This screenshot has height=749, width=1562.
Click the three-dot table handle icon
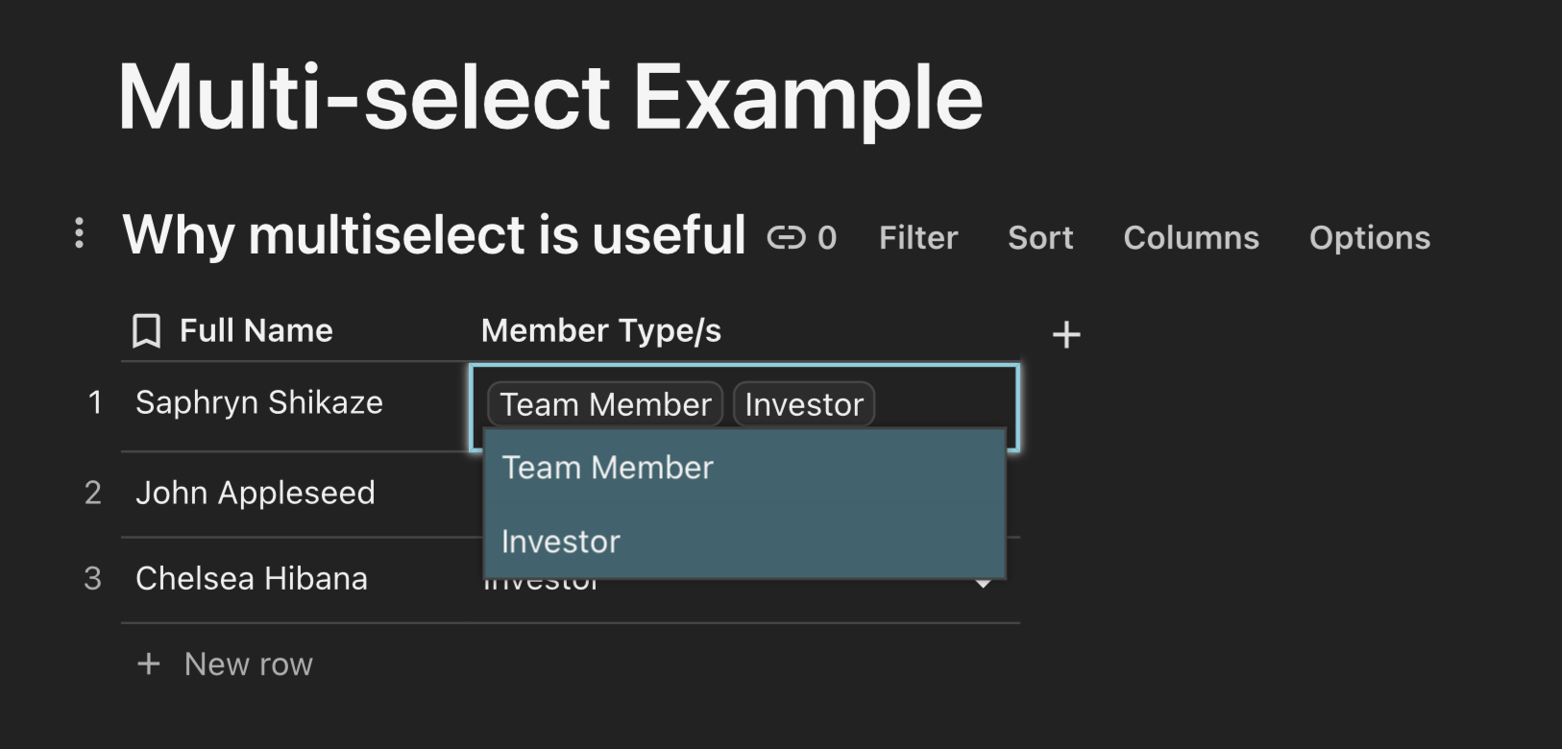[79, 233]
